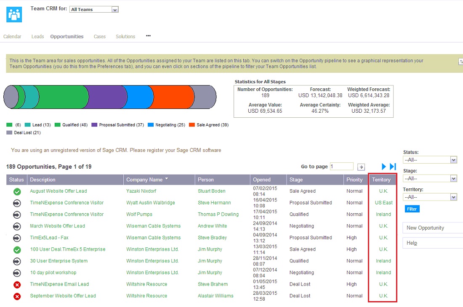Click the US East territory link
463x307 pixels.
tap(383, 203)
